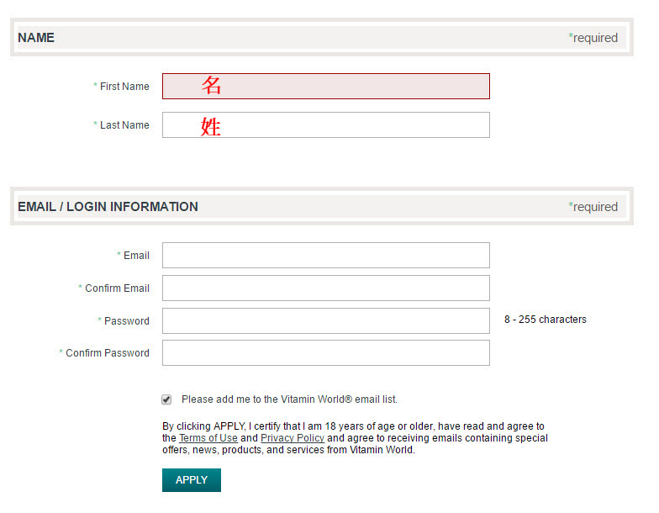Click the EMAIL / LOGIN INFORMATION header
The image size is (659, 513).
[x=108, y=207]
